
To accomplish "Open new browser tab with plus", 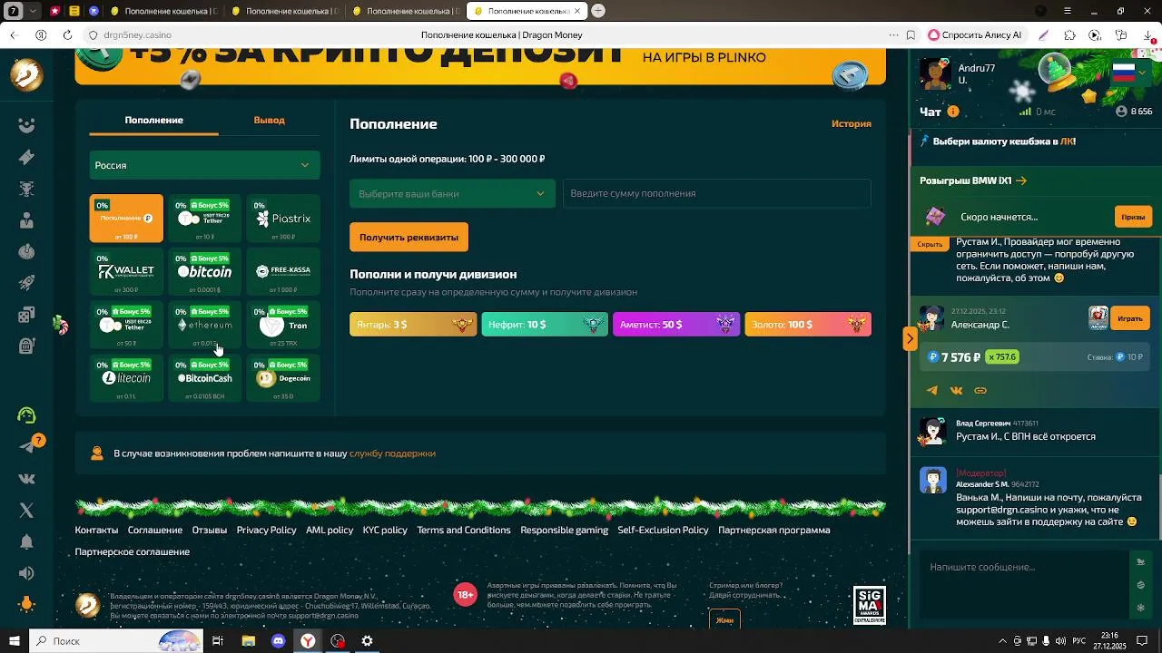I will 598,11.
